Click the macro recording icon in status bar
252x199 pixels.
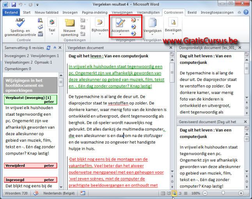83,193
